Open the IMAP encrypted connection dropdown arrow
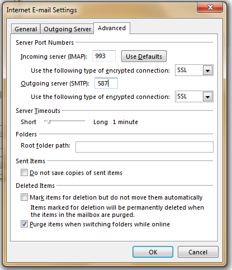Viewport: 232px width, 270px height. [x=207, y=70]
